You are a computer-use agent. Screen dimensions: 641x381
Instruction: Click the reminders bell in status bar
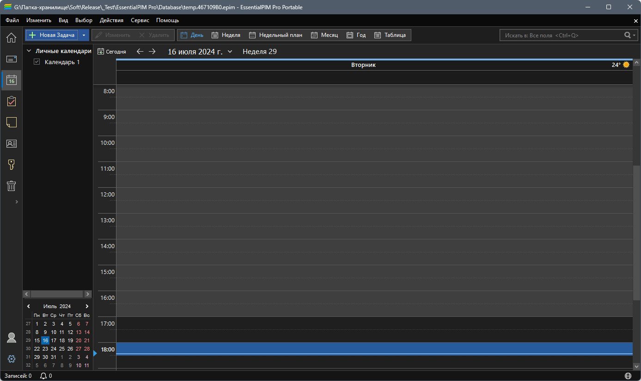click(43, 376)
